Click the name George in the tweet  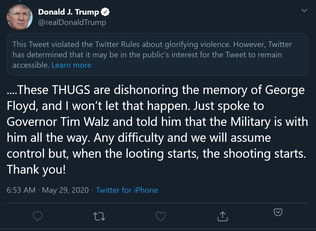click(285, 90)
